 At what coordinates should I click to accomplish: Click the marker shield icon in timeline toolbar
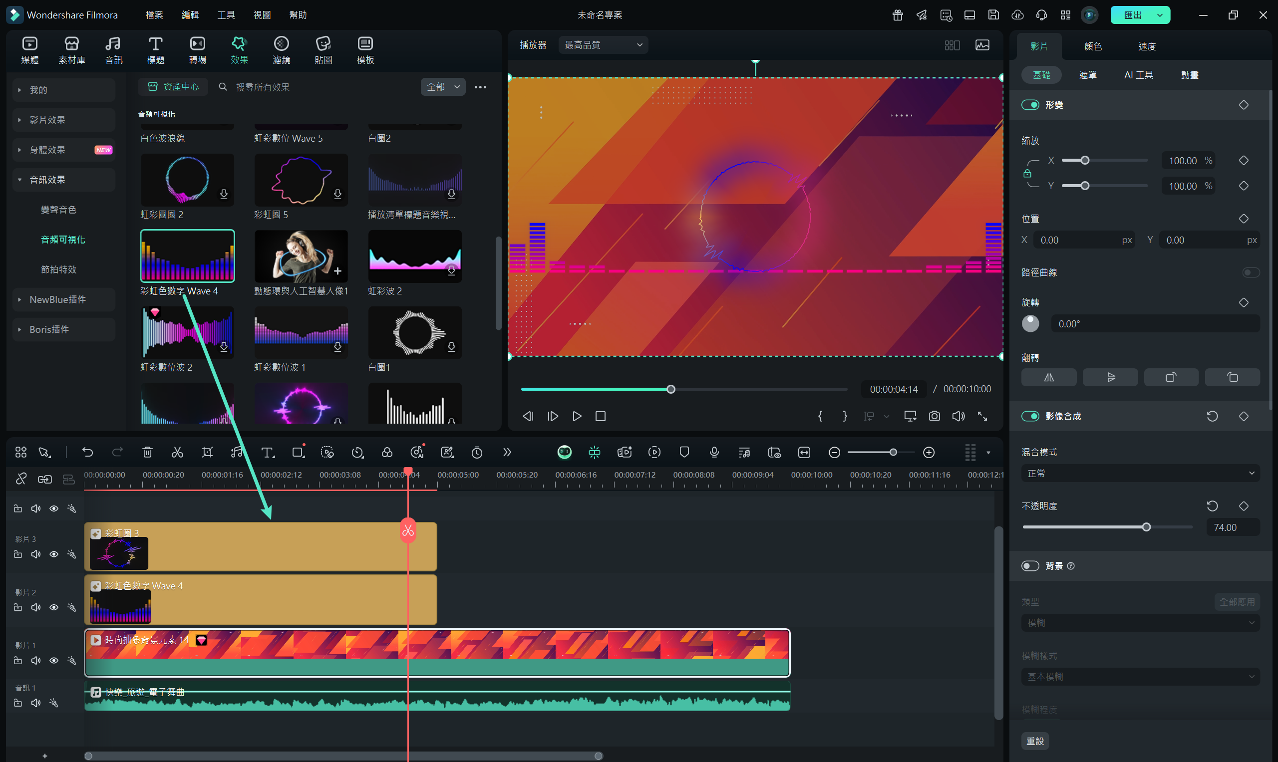[x=684, y=452]
